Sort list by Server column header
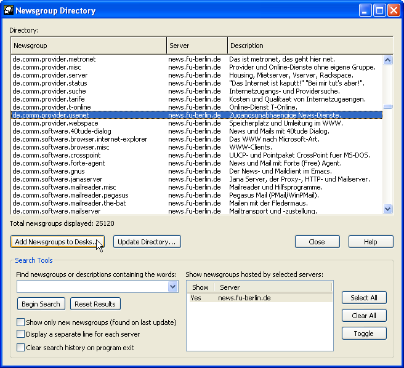Image resolution: width=404 pixels, height=368 pixels. pyautogui.click(x=196, y=46)
